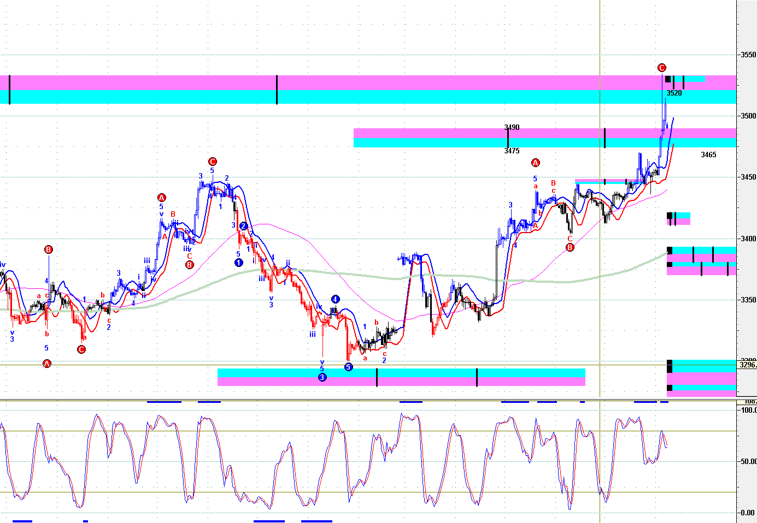Click the 3465 price label

[x=708, y=155]
